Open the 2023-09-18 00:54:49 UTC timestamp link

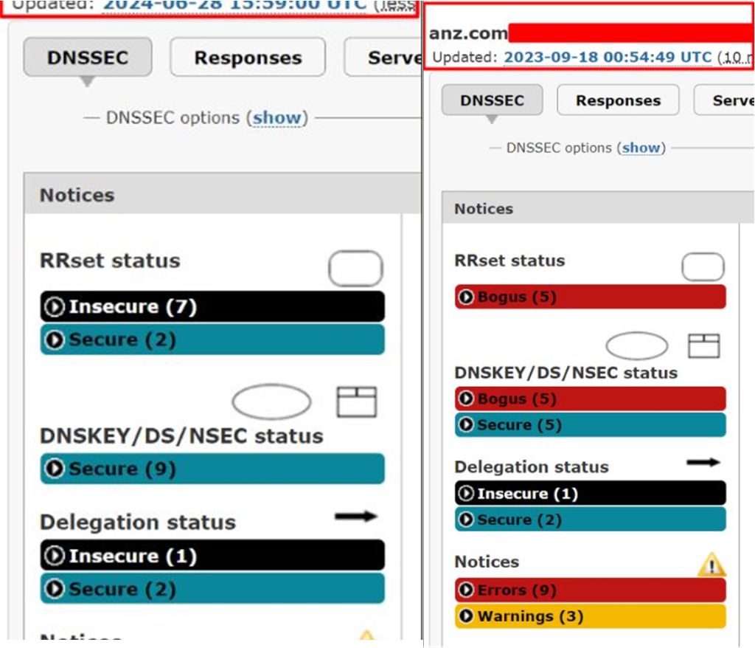608,58
